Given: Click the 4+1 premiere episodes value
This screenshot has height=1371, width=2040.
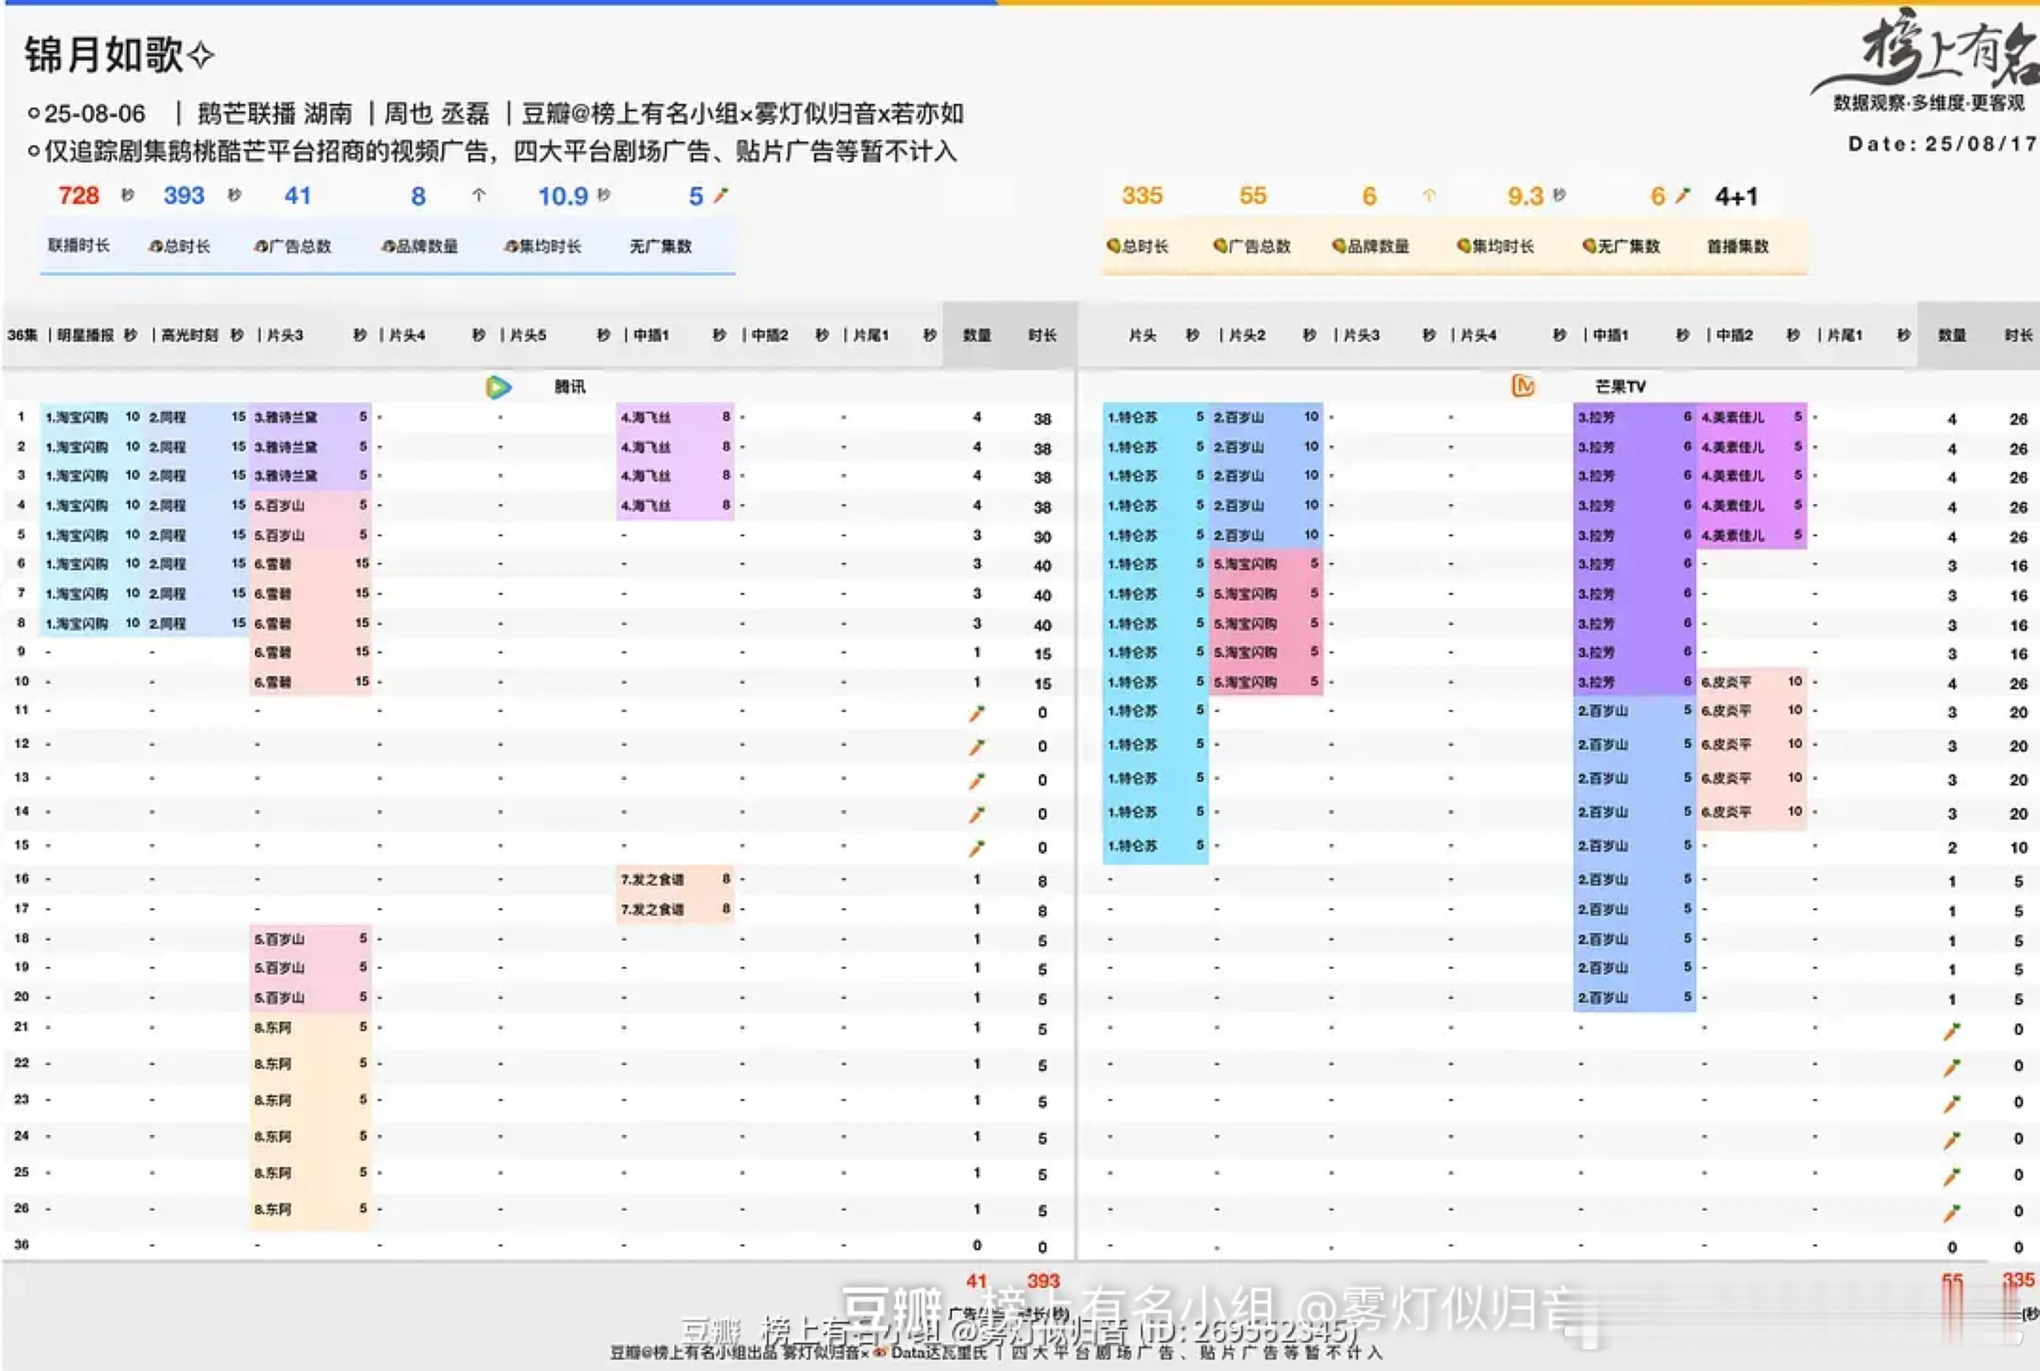Looking at the screenshot, I should click(x=1737, y=196).
